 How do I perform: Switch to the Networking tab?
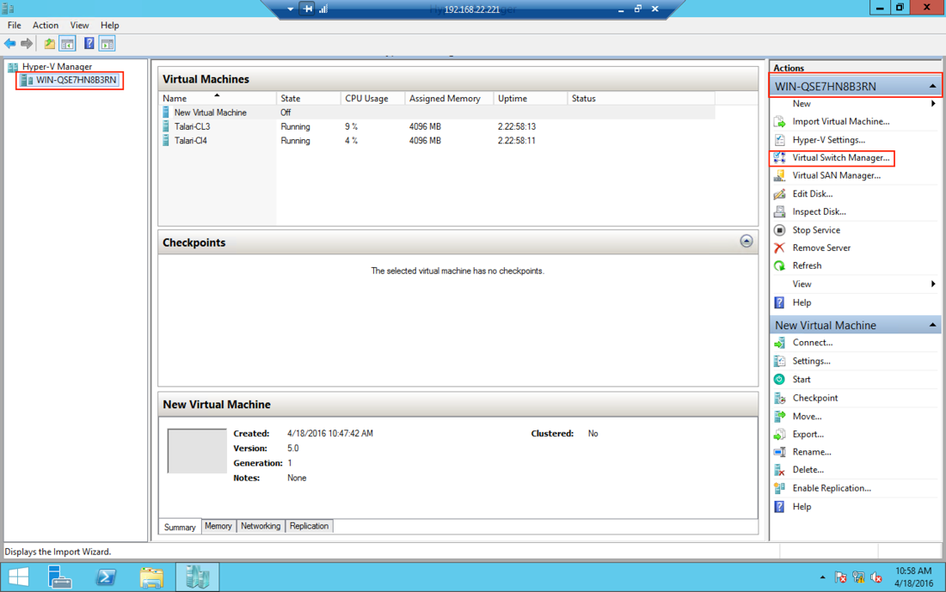point(261,527)
